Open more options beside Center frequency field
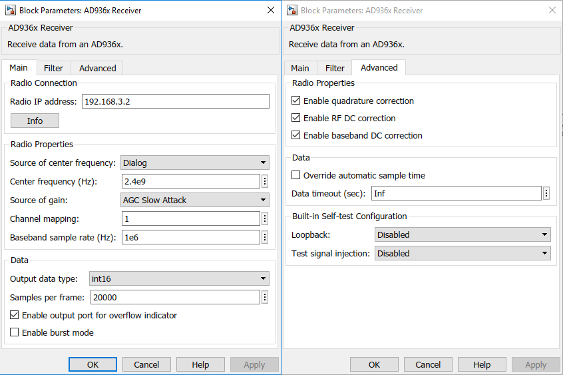 point(265,181)
